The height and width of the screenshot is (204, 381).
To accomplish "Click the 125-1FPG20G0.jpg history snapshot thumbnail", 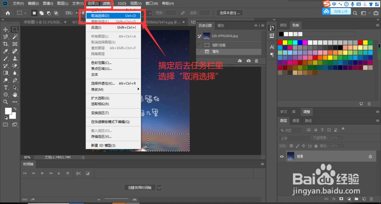I will coord(207,36).
